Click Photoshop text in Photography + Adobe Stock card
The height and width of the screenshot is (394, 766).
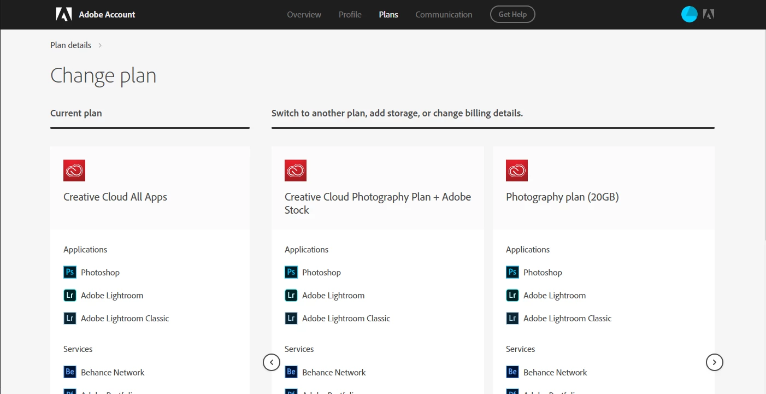click(321, 272)
